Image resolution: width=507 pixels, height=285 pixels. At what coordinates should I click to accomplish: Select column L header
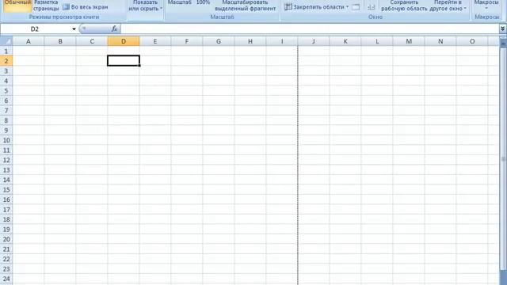(x=377, y=41)
